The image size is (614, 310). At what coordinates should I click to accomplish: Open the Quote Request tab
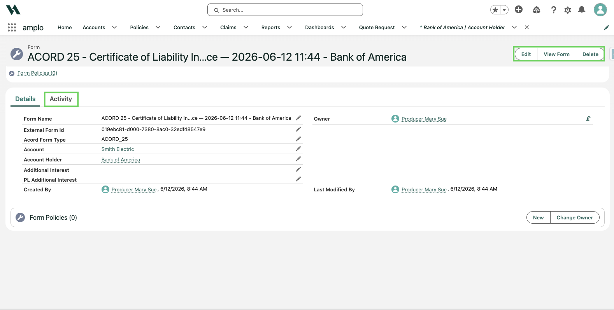pos(377,27)
